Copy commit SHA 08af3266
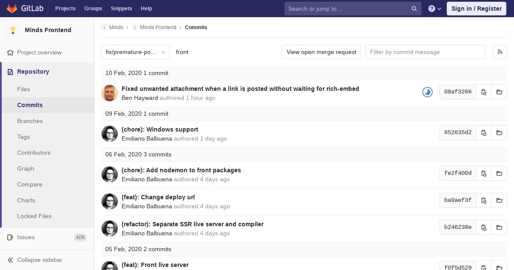The height and width of the screenshot is (270, 514). pos(484,92)
